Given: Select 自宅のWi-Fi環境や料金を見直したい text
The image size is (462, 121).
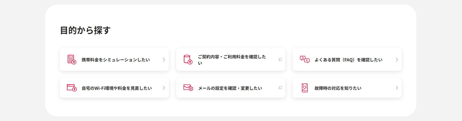Looking at the screenshot, I should (117, 88).
